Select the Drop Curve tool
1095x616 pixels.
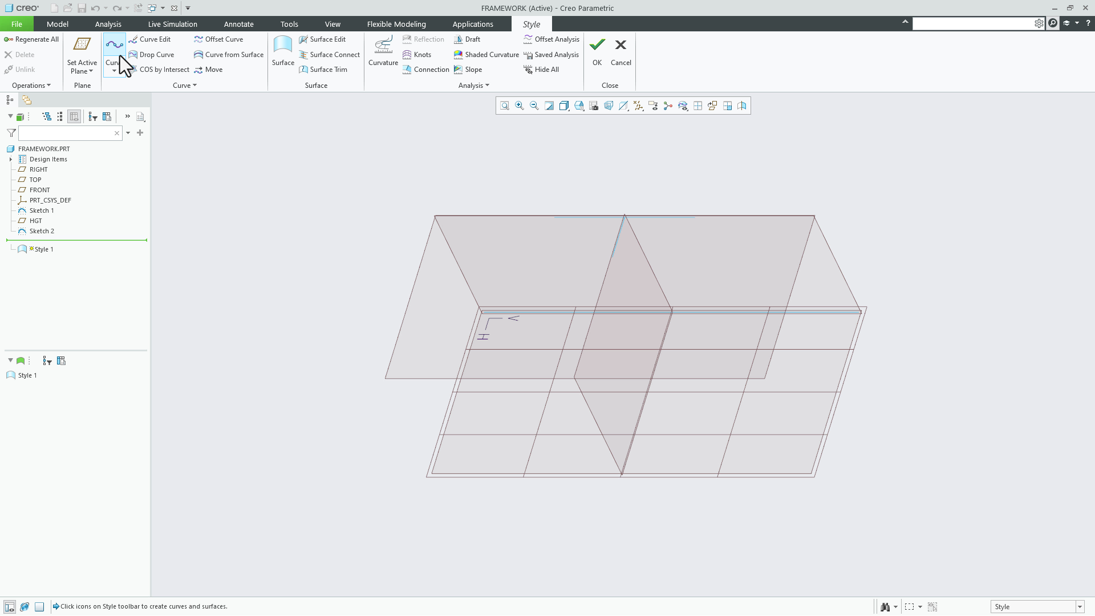coord(151,55)
